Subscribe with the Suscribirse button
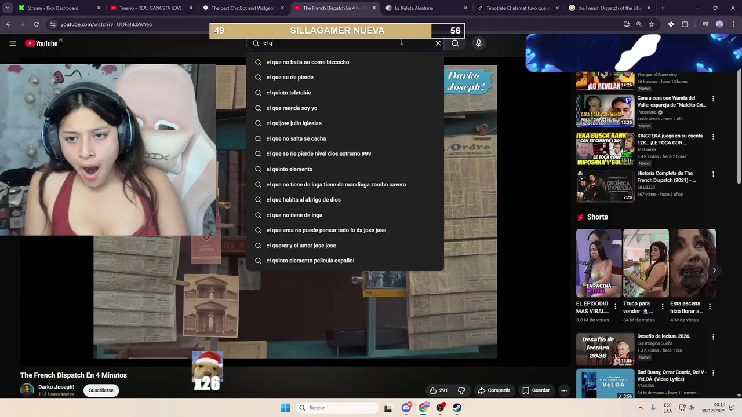The height and width of the screenshot is (417, 742). 101,390
